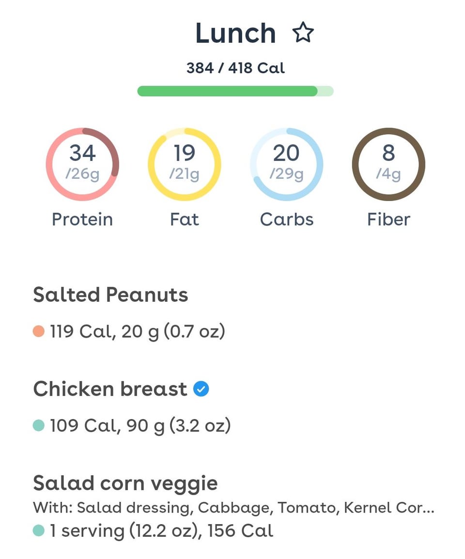Tap the 1 serving (12.2 oz) line

pos(161,531)
